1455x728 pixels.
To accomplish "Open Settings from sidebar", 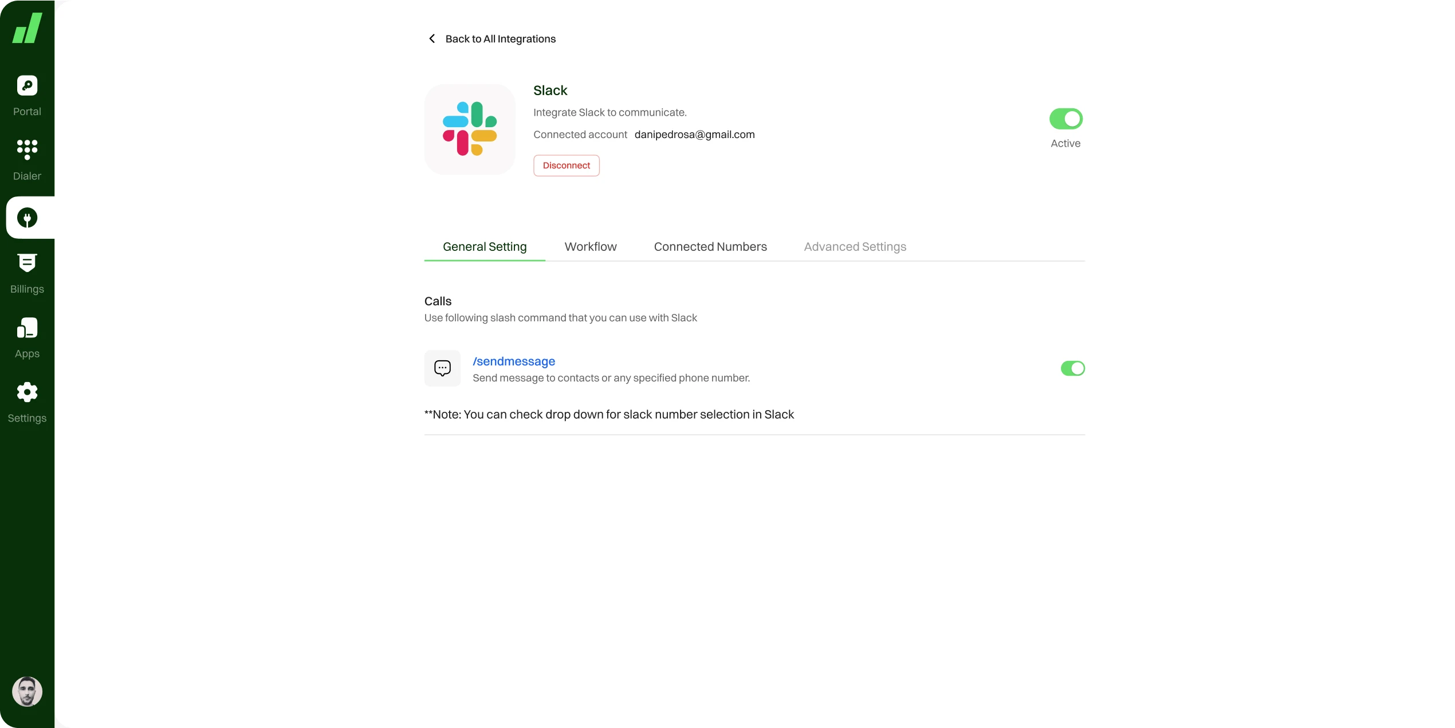I will point(27,402).
